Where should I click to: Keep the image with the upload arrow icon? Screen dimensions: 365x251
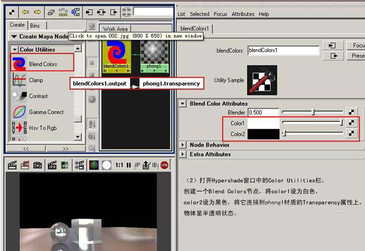tap(146, 166)
